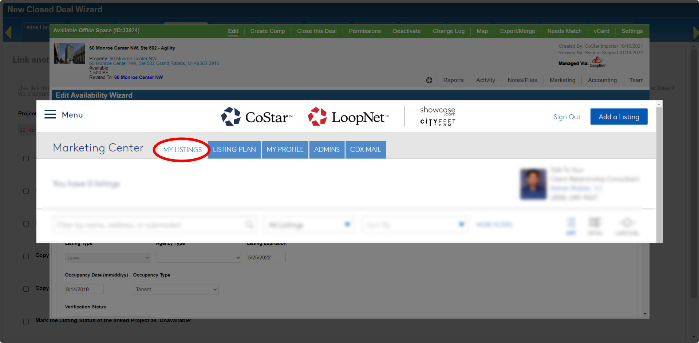Click the Add a Listing button
This screenshot has height=343, width=699.
point(619,117)
